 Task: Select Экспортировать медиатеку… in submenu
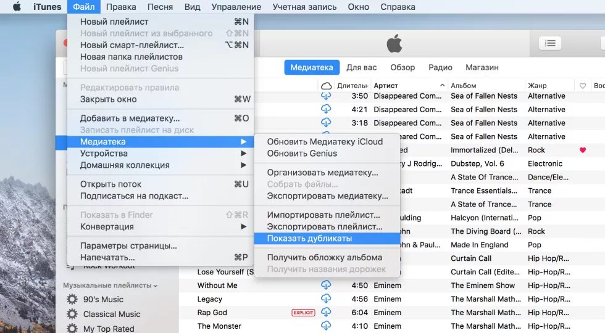(327, 196)
